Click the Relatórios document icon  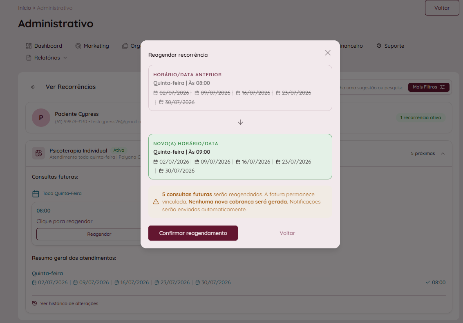pyautogui.click(x=29, y=58)
